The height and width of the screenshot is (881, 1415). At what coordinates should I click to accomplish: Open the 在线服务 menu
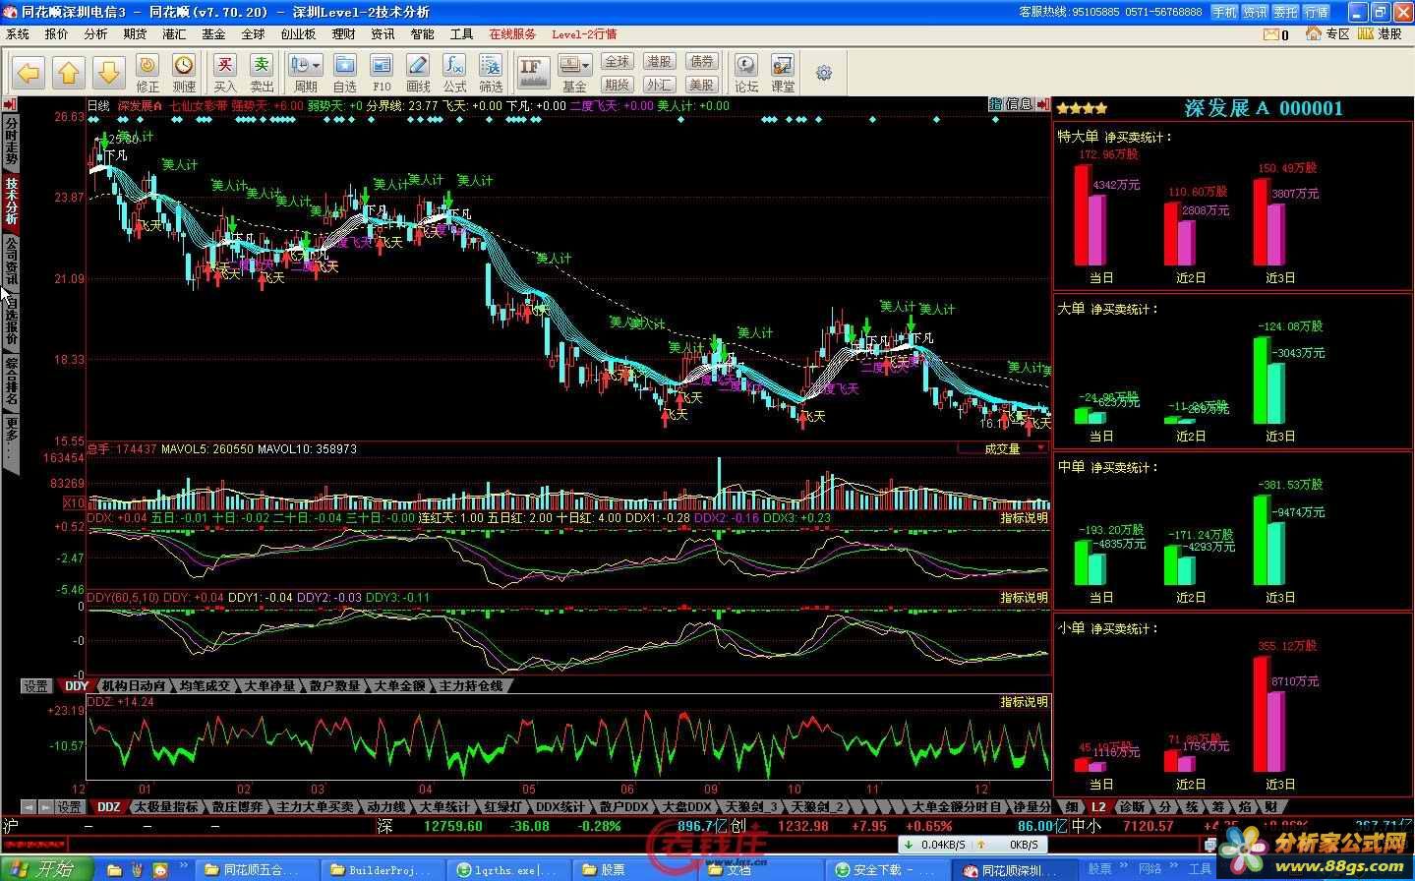[512, 33]
